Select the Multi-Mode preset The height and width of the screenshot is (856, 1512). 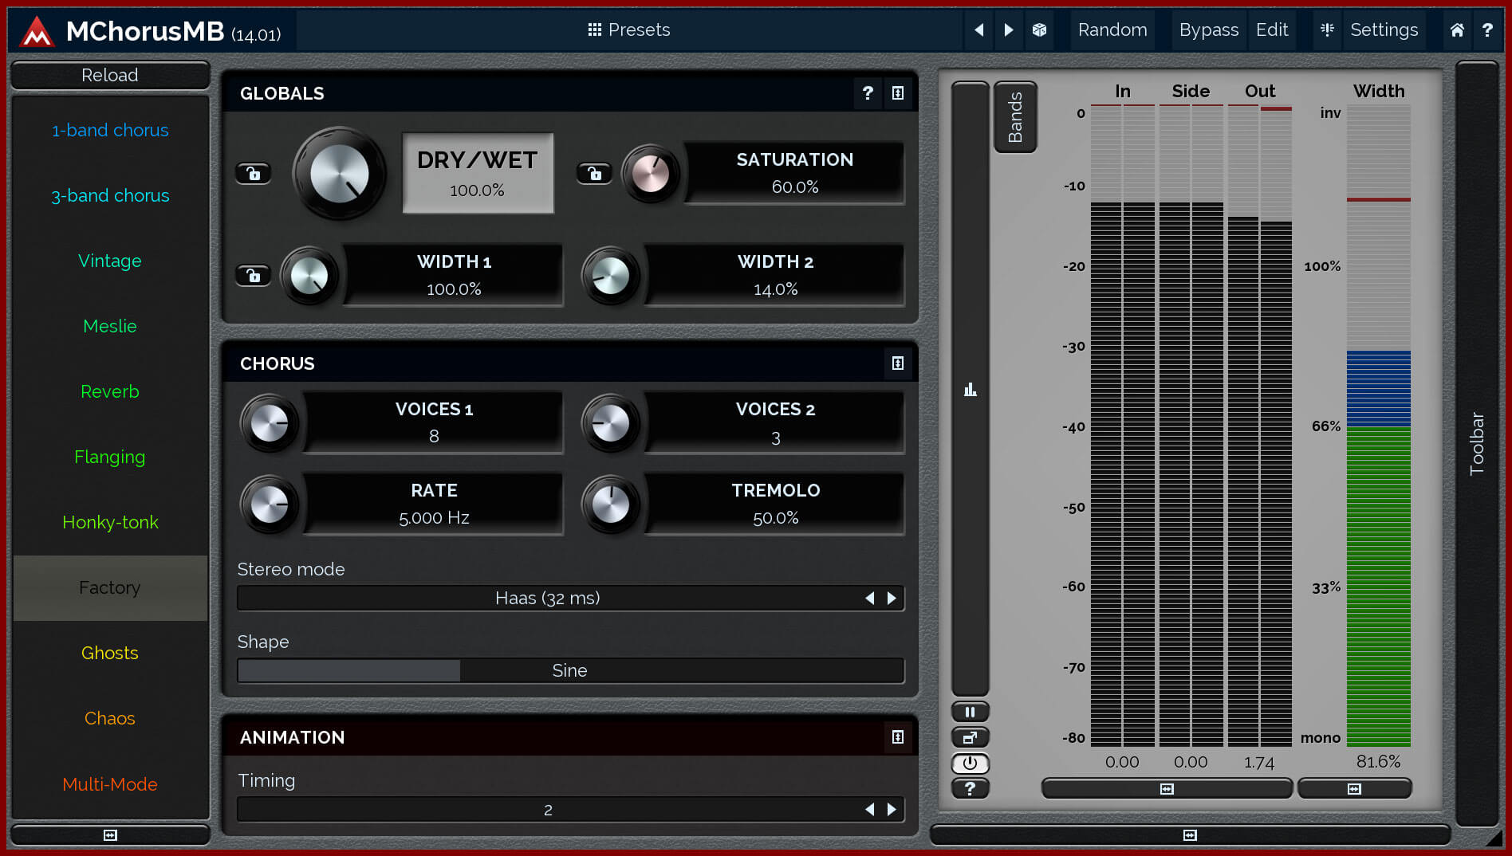click(110, 784)
